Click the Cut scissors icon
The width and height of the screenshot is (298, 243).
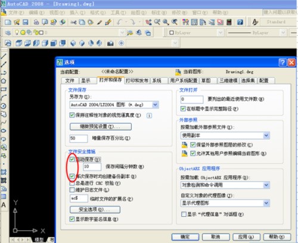coord(73,22)
